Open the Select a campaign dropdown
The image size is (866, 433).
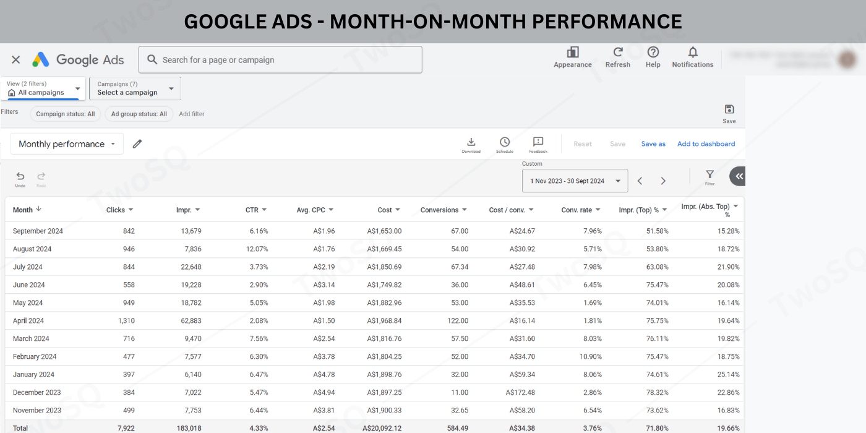(135, 88)
